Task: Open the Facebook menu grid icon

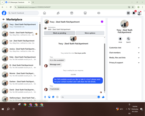Action: [128, 13]
